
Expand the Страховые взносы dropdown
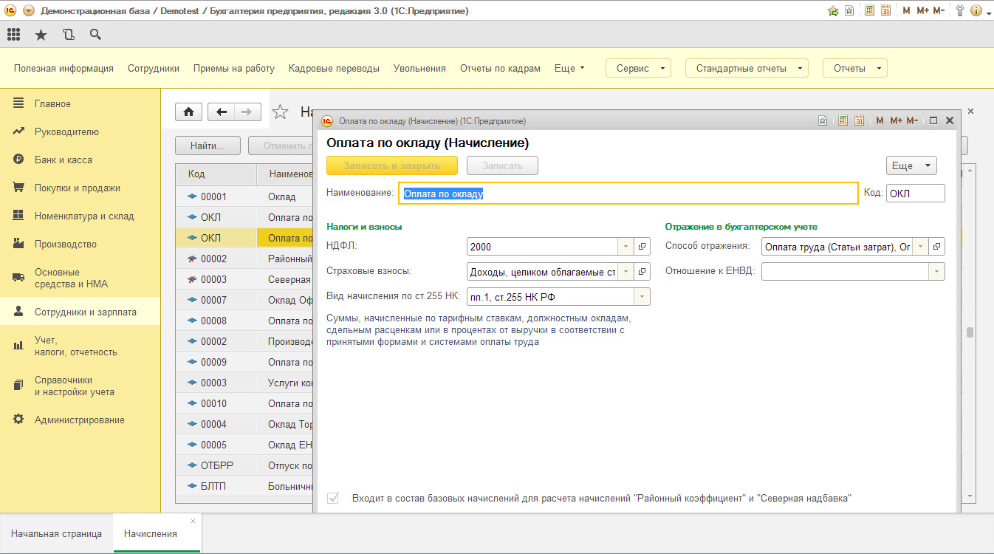pos(626,272)
